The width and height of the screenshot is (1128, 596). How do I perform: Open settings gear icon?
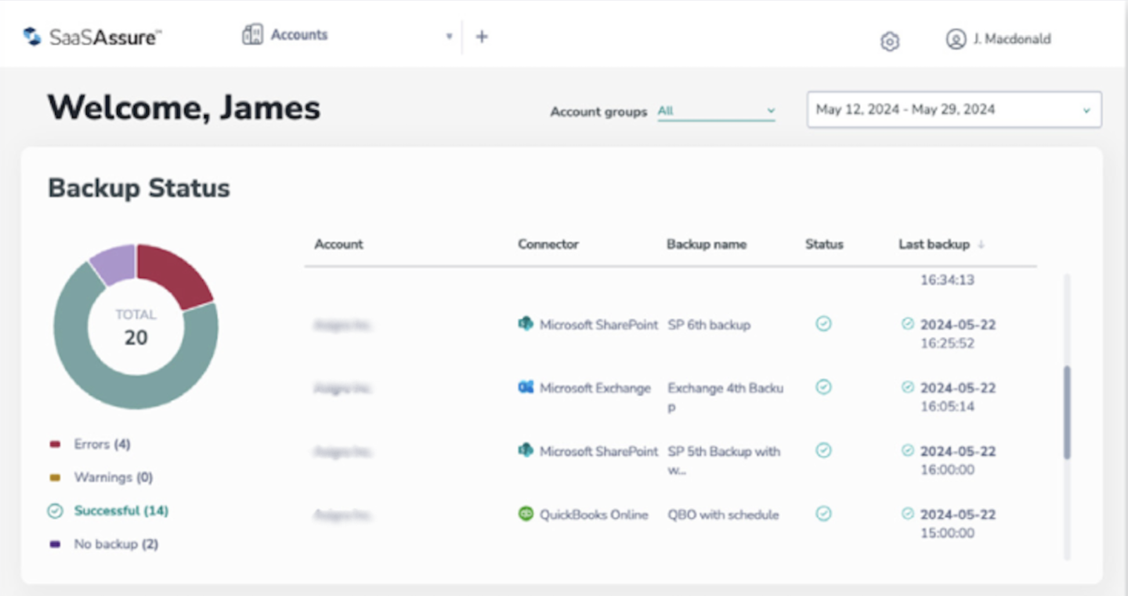[890, 41]
